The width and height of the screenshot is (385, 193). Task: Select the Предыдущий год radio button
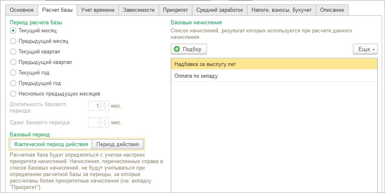coord(13,83)
